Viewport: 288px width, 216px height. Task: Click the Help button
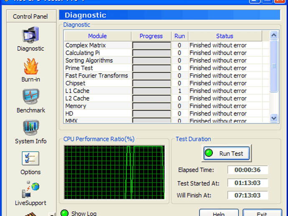tap(219, 213)
